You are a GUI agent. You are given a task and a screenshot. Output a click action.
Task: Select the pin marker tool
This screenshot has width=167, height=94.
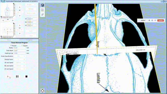pos(43,15)
